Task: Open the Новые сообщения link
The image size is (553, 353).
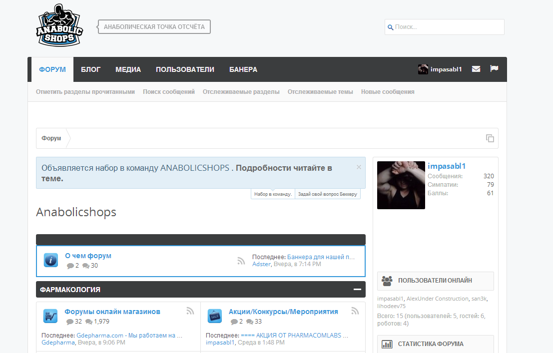Action: coord(388,92)
